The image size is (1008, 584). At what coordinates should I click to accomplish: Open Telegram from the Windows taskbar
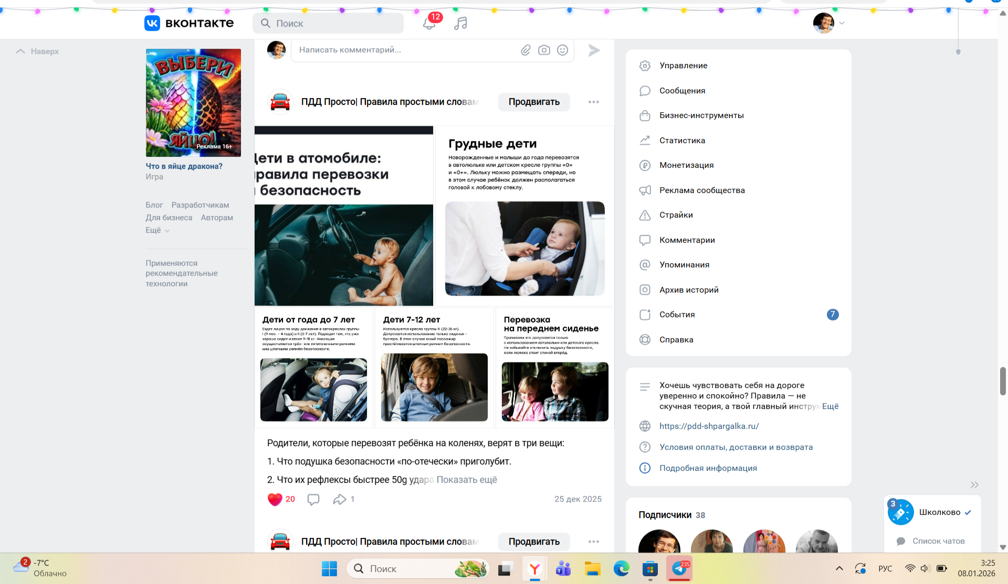click(x=679, y=569)
